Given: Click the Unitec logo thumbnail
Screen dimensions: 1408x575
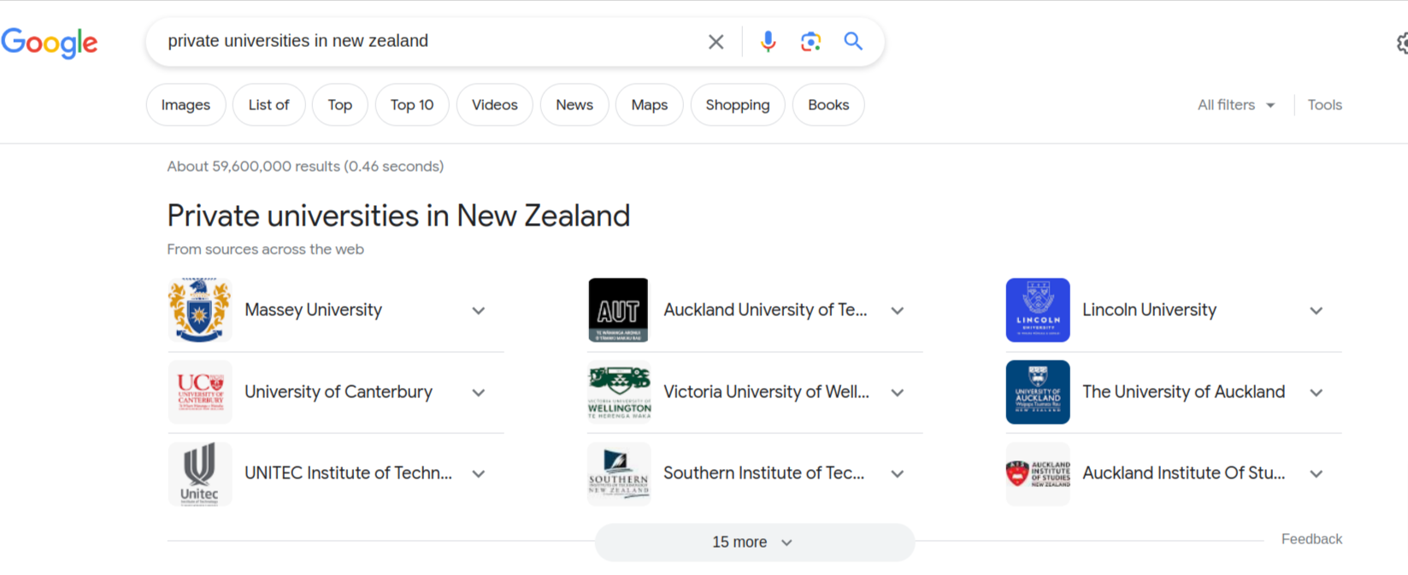Looking at the screenshot, I should [x=200, y=473].
